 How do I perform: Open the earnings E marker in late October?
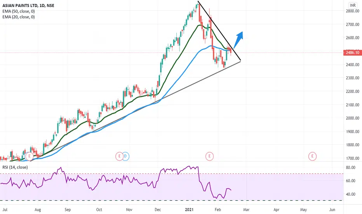click(119, 156)
